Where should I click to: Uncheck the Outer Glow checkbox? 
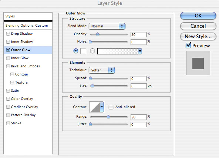click(8, 50)
